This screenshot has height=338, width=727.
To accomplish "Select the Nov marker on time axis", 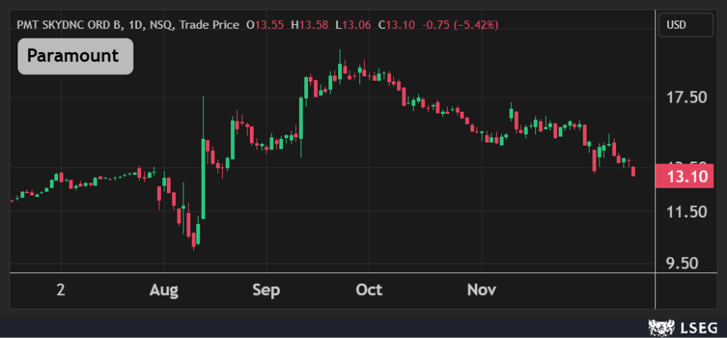I will point(481,290).
